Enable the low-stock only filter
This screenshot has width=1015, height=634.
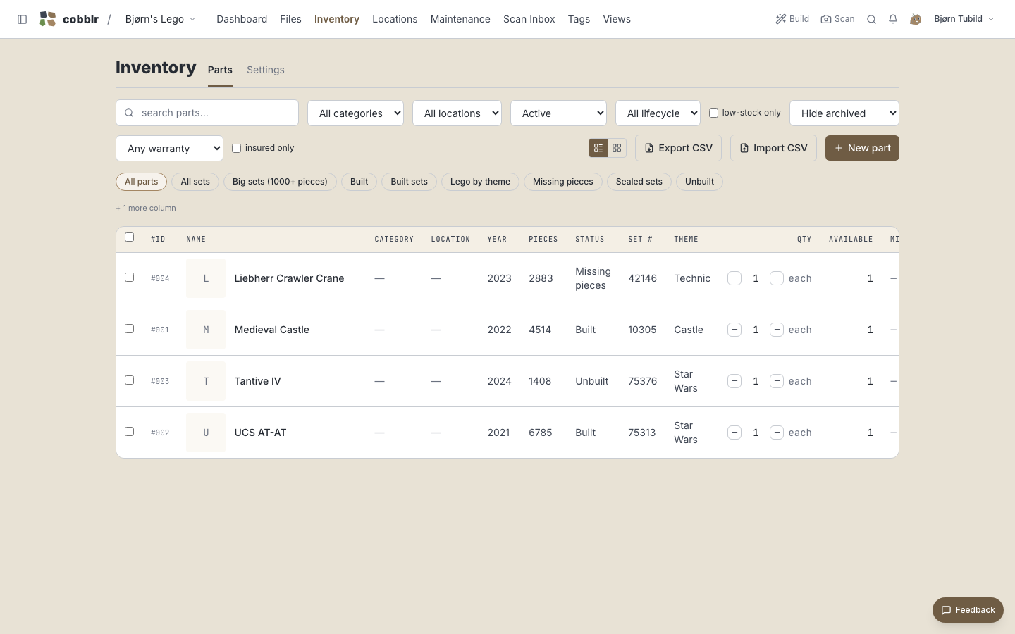pyautogui.click(x=713, y=113)
